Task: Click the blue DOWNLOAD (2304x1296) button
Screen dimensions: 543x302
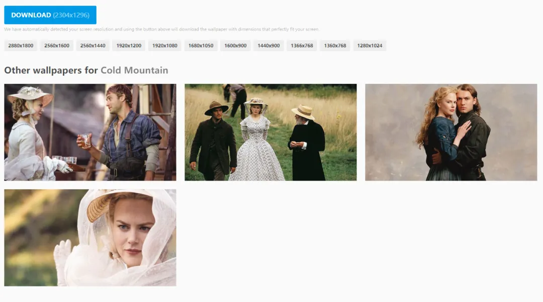Action: (x=50, y=15)
